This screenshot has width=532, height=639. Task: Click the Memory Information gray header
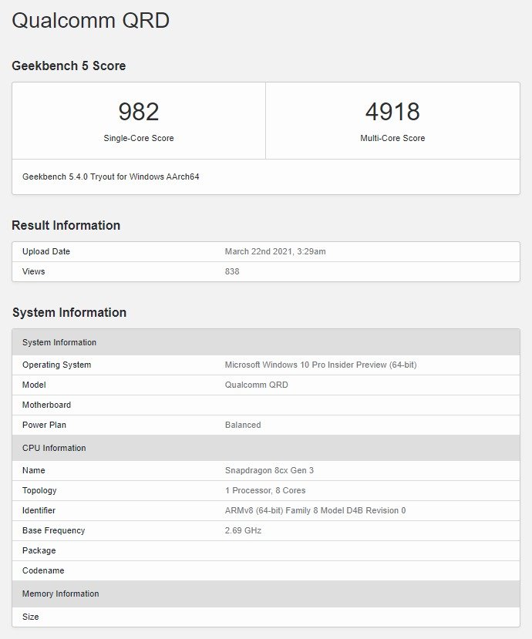pyautogui.click(x=266, y=594)
